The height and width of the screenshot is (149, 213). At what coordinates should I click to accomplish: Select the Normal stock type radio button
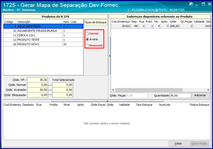(x=87, y=34)
